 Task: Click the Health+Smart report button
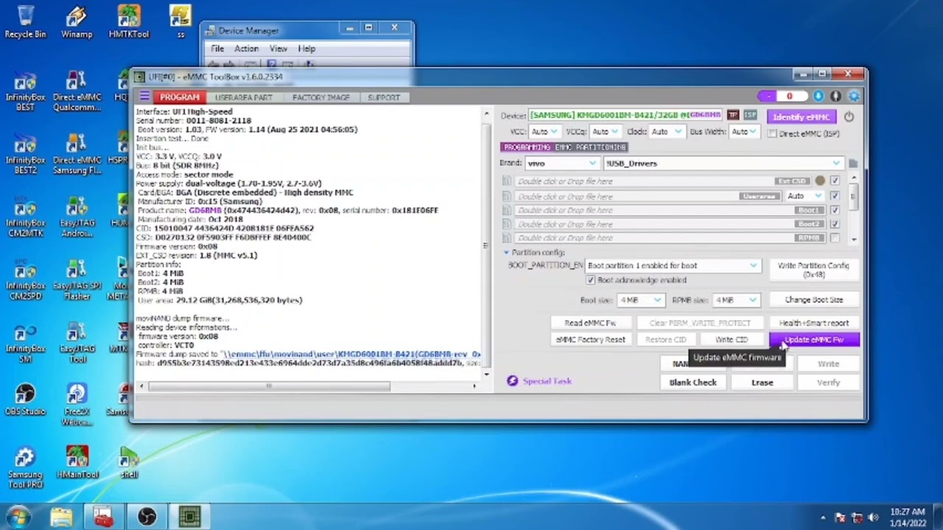814,323
